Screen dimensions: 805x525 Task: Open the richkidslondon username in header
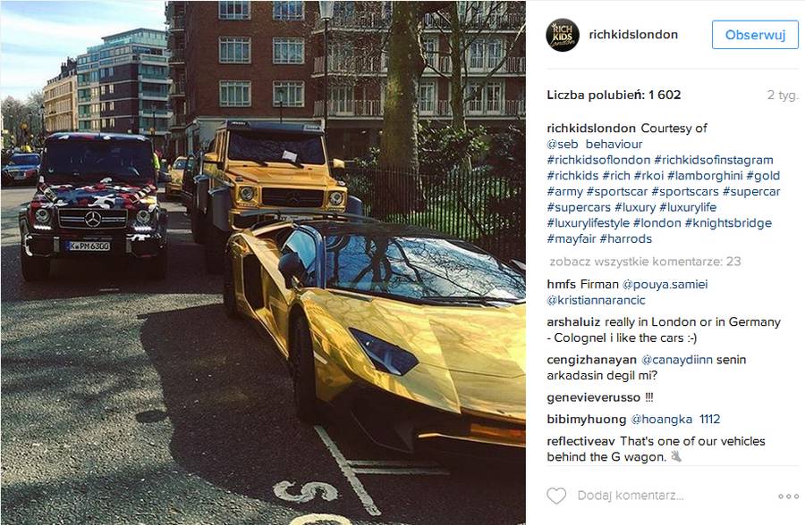633,34
